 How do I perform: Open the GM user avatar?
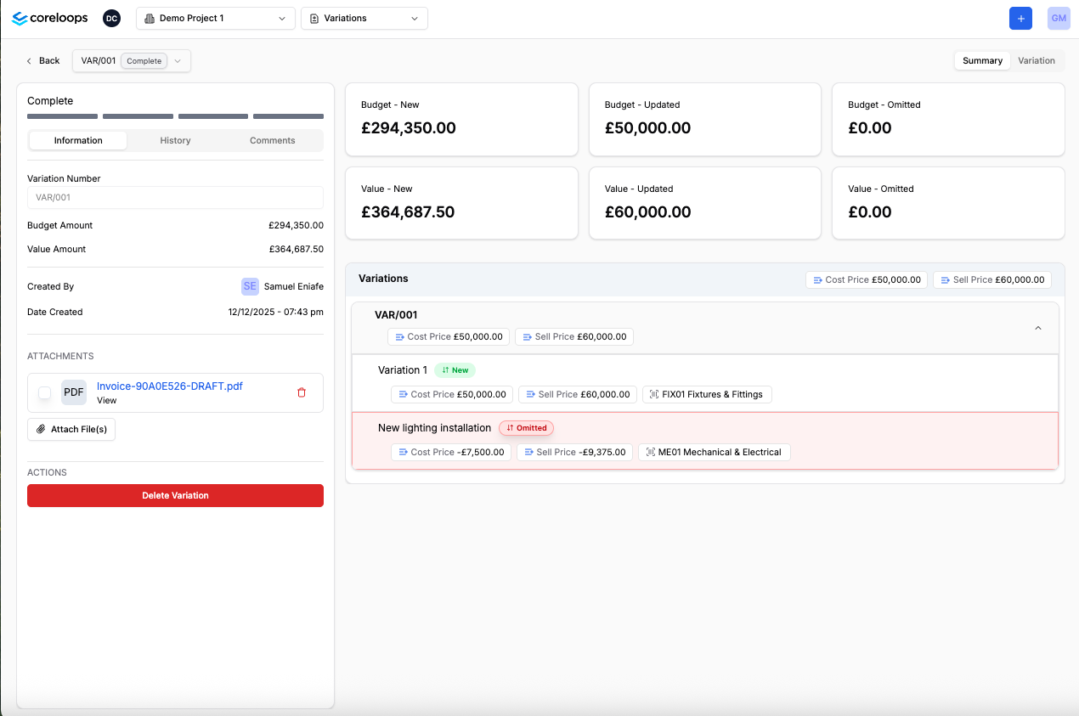point(1059,18)
